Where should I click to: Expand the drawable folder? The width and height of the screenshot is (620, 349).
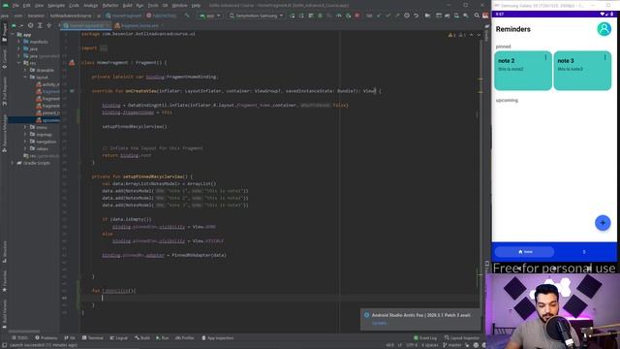[x=25, y=70]
